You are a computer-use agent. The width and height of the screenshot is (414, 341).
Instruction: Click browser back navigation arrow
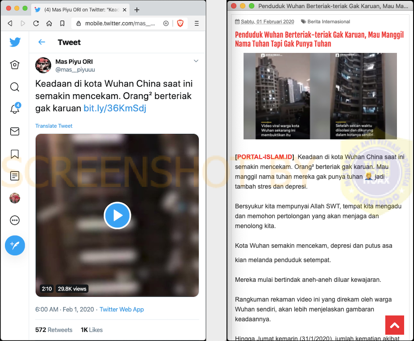tap(10, 23)
